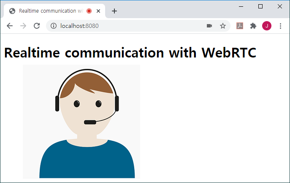Screen dimensions: 290x183
Task: Open the Adobe Acrobat extension
Action: click(240, 26)
